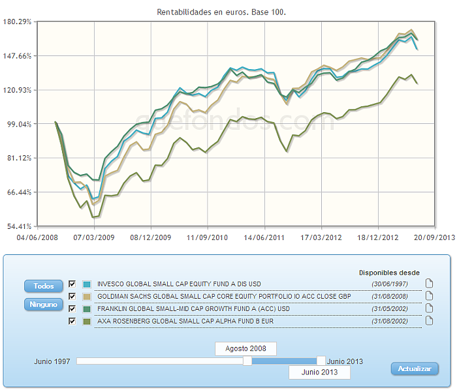The width and height of the screenshot is (457, 390).
Task: Click the 17/03/2012 x-axis date label
Action: 321,238
